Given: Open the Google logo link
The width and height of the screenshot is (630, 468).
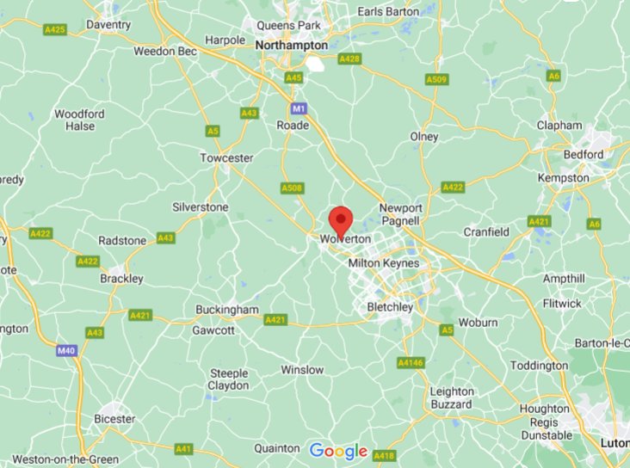Looking at the screenshot, I should pyautogui.click(x=339, y=452).
